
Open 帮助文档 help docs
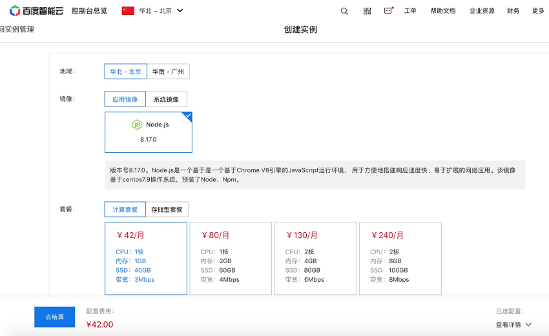pyautogui.click(x=443, y=11)
